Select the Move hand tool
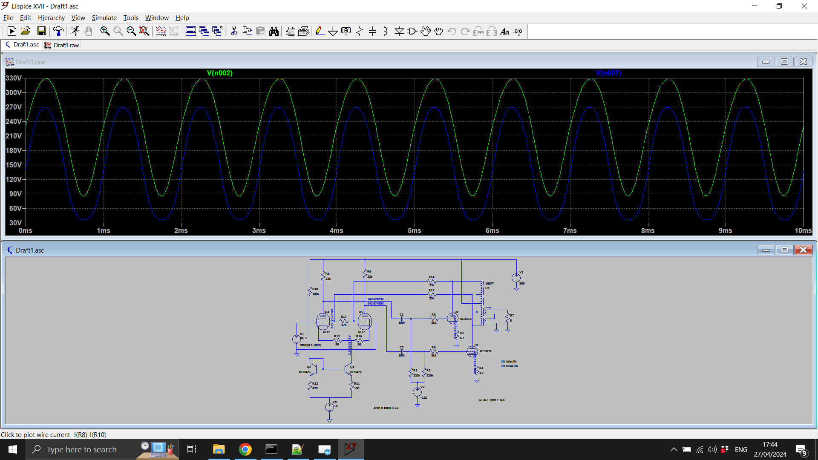 (x=425, y=31)
